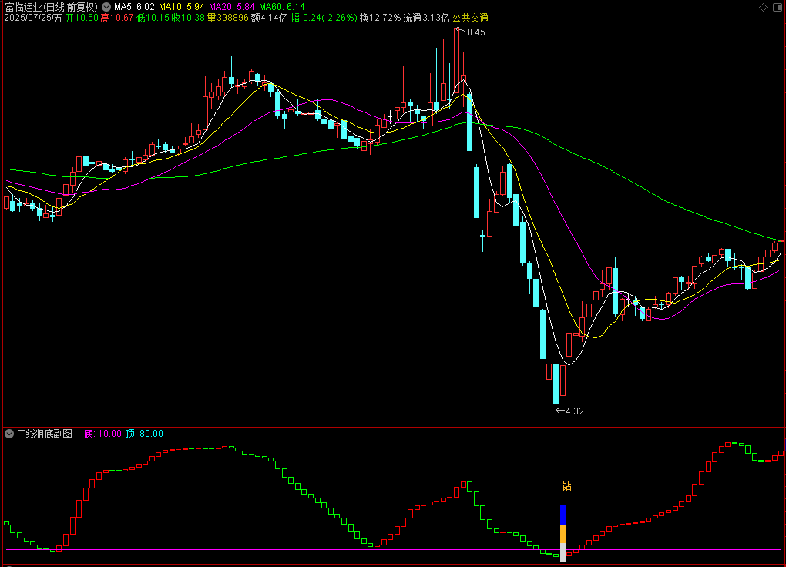Click the 顶: 80.00 parameter label

(x=144, y=434)
